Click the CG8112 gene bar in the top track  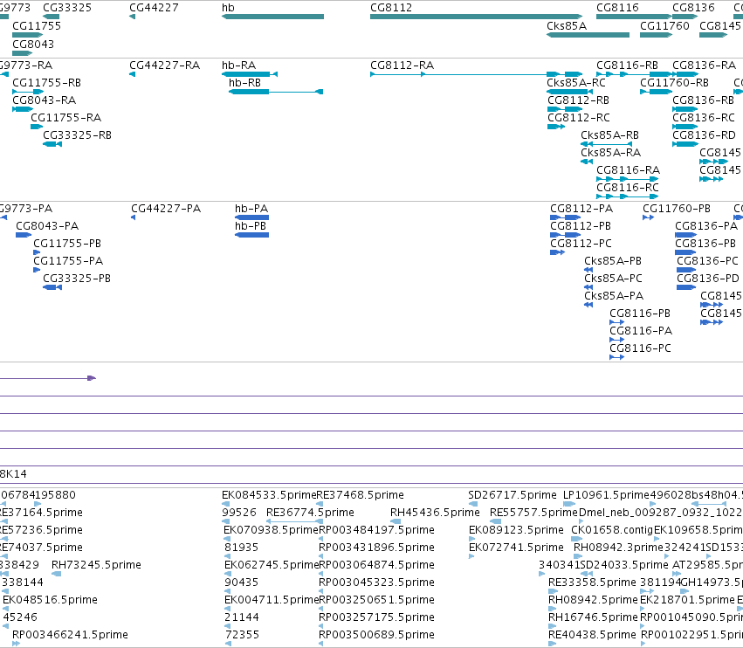point(476,17)
